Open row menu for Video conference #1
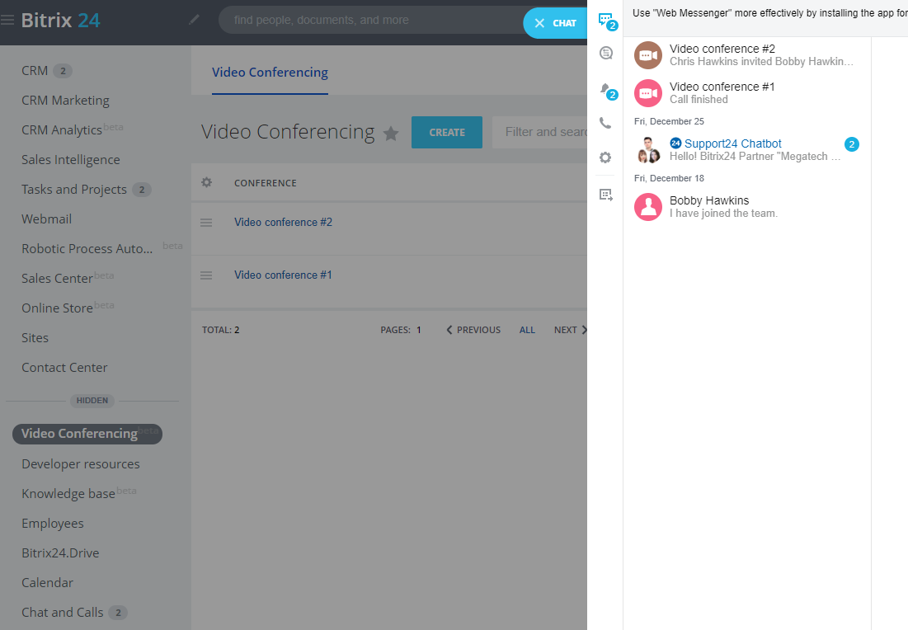908x630 pixels. [206, 275]
